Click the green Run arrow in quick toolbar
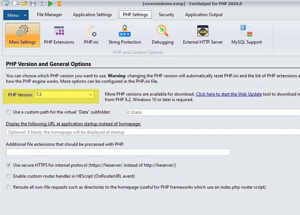 tap(50, 4)
